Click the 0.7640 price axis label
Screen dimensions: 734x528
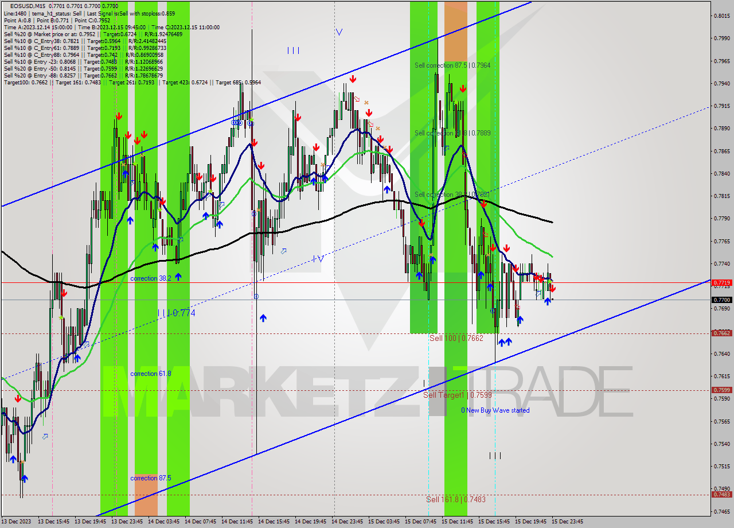pyautogui.click(x=722, y=354)
